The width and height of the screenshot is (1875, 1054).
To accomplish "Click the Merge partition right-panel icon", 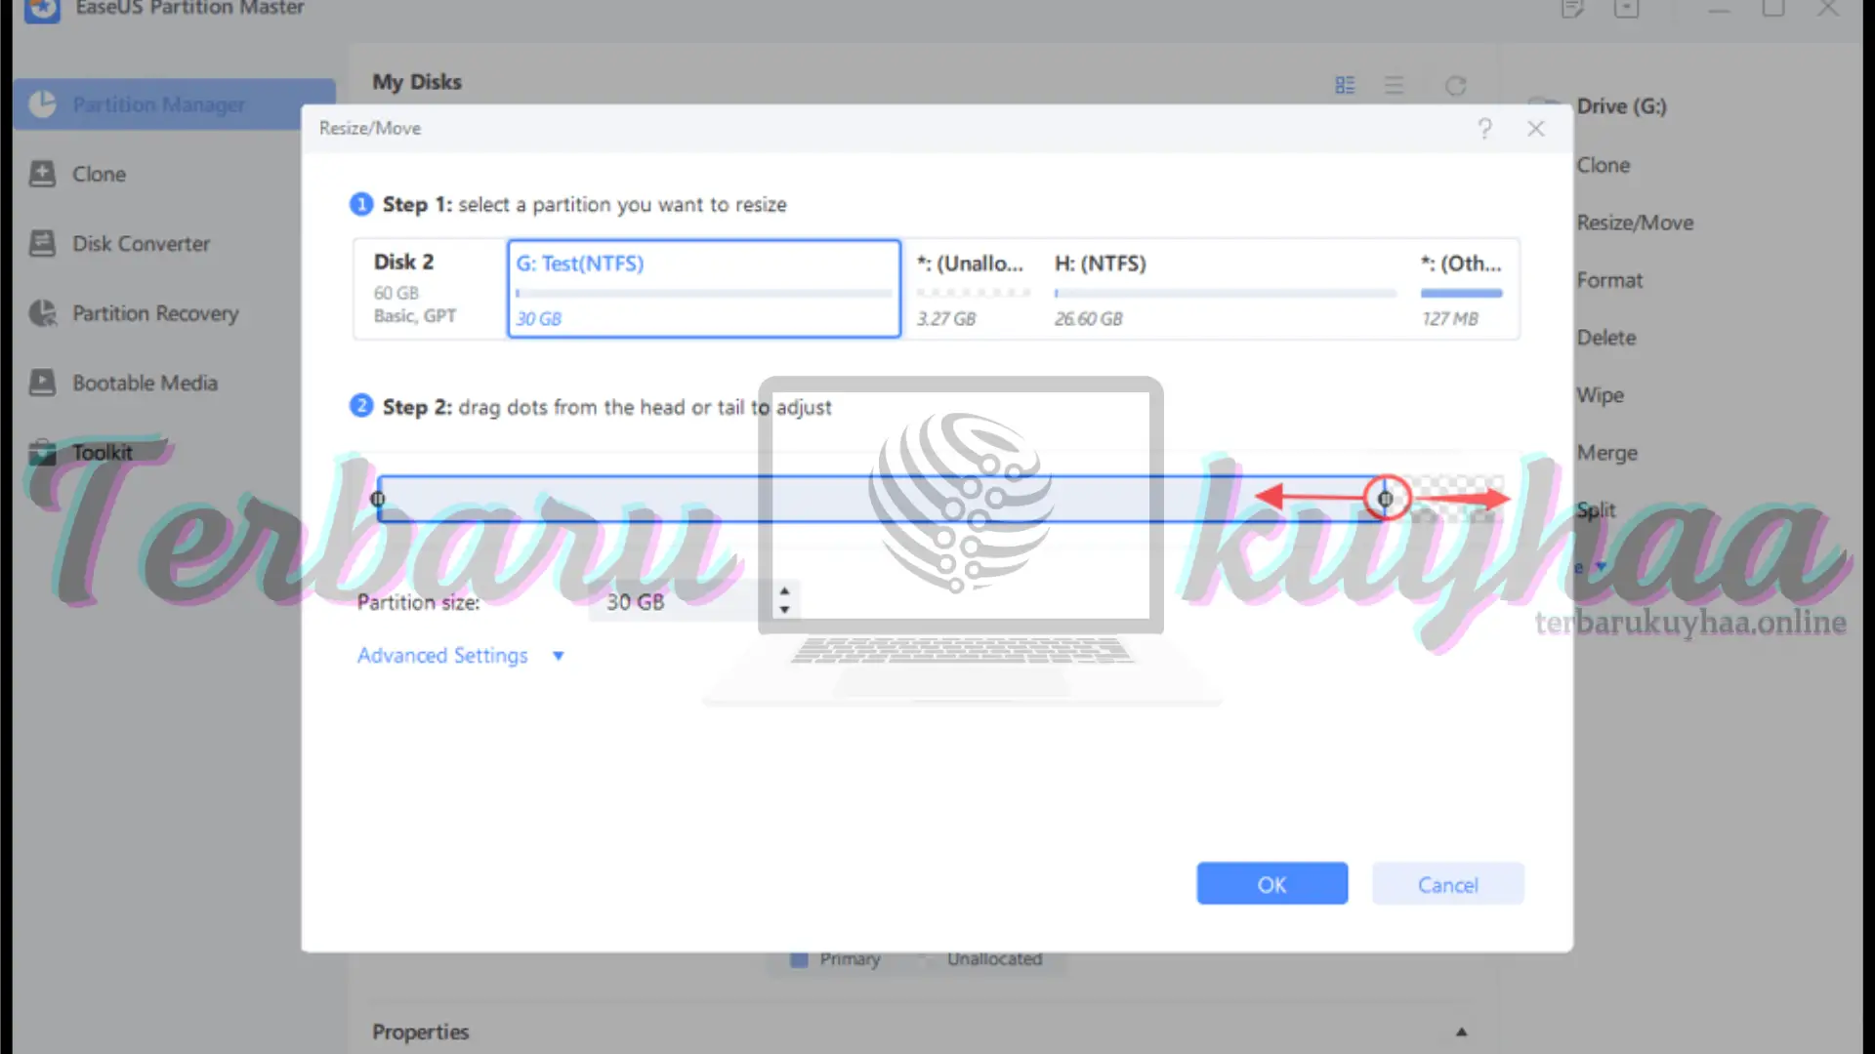I will point(1607,451).
